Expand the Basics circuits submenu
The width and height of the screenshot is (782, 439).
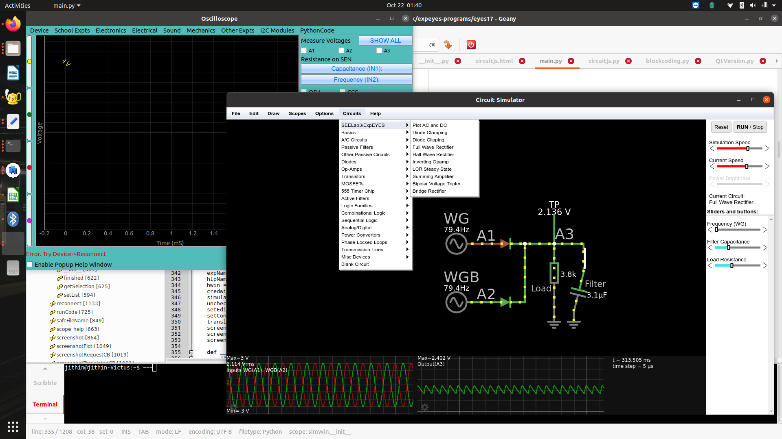[375, 133]
